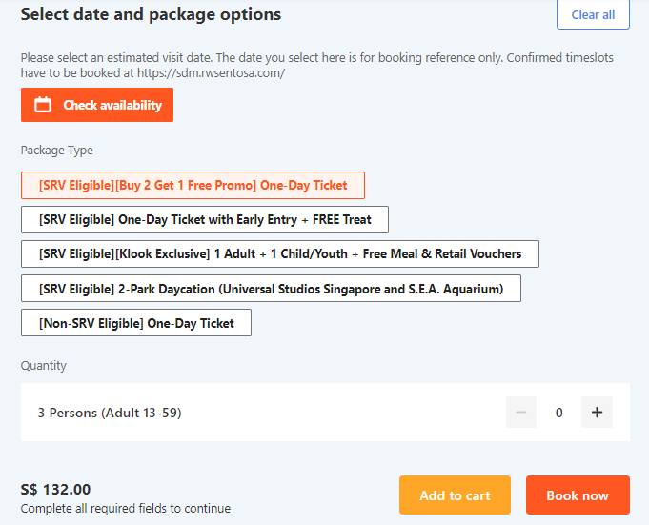The image size is (649, 525).
Task: Click the 3 Persons (Adult 13-59) row label
Action: [x=110, y=413]
